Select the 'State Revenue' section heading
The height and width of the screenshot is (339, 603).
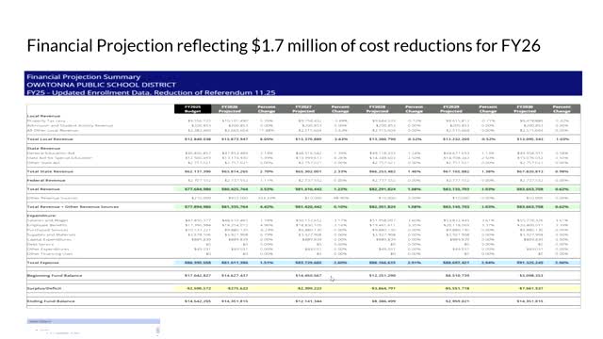(43, 148)
